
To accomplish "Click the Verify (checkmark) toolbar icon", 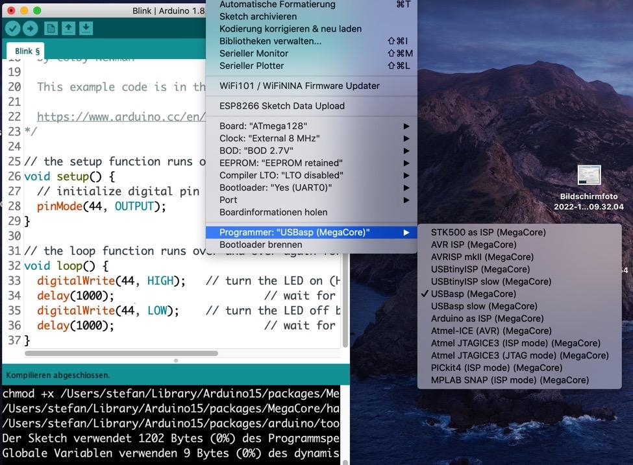I will coord(12,29).
